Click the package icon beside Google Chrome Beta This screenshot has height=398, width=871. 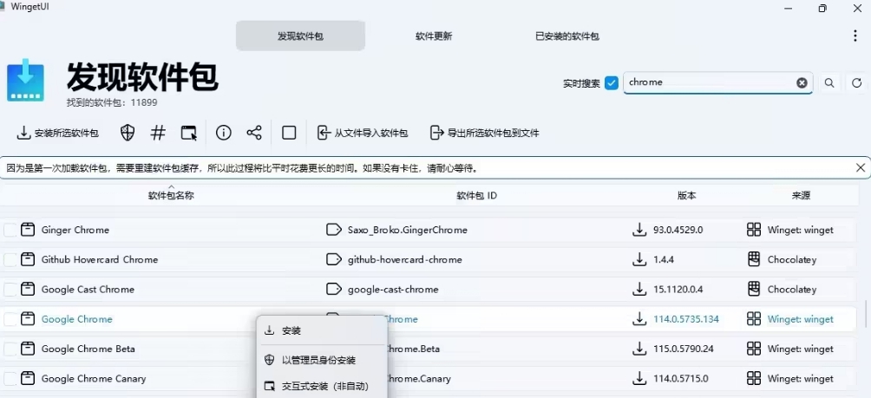coord(28,349)
